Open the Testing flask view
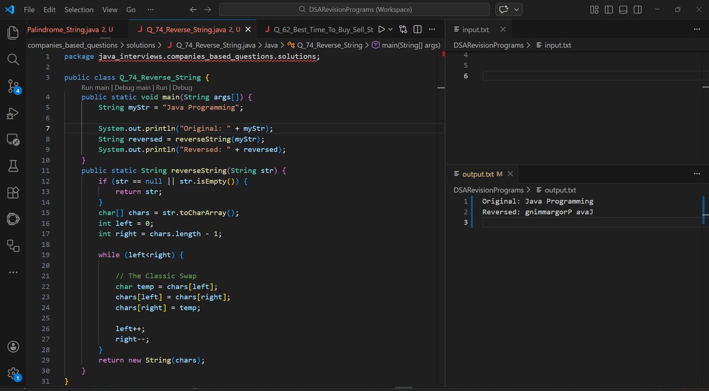The image size is (709, 391). point(13,166)
